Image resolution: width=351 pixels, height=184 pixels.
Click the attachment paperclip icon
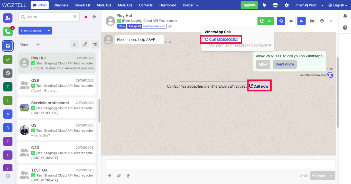click(x=119, y=176)
